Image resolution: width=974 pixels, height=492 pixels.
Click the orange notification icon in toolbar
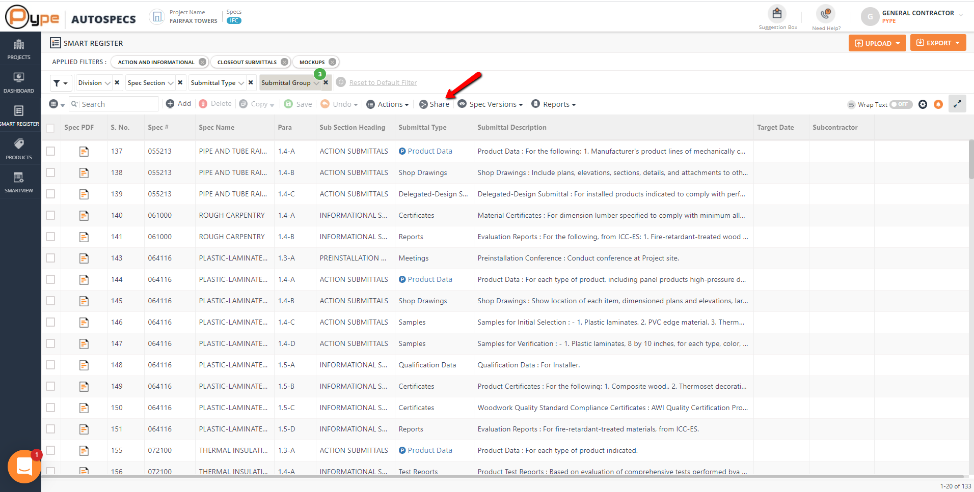coord(938,104)
